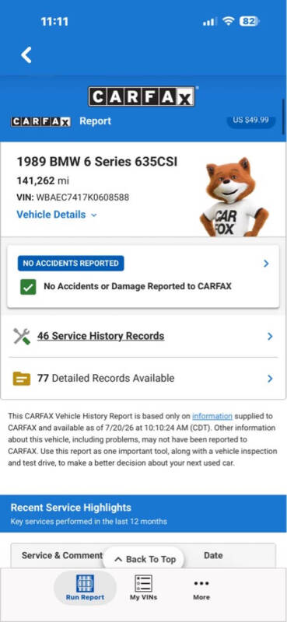Image resolution: width=287 pixels, height=622 pixels.
Task: Expand Detailed Records Available chevron
Action: [270, 379]
